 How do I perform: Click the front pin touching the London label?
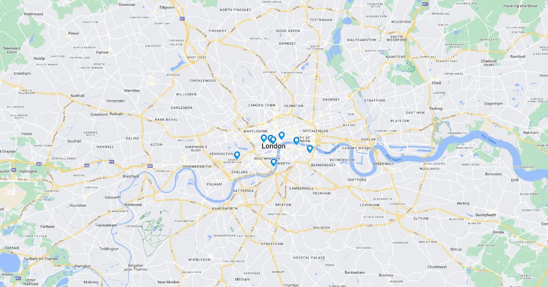(x=273, y=140)
